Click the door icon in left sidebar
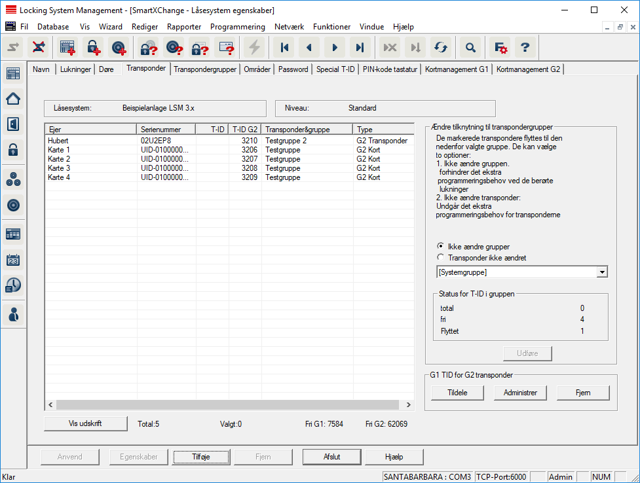The image size is (640, 483). point(13,124)
